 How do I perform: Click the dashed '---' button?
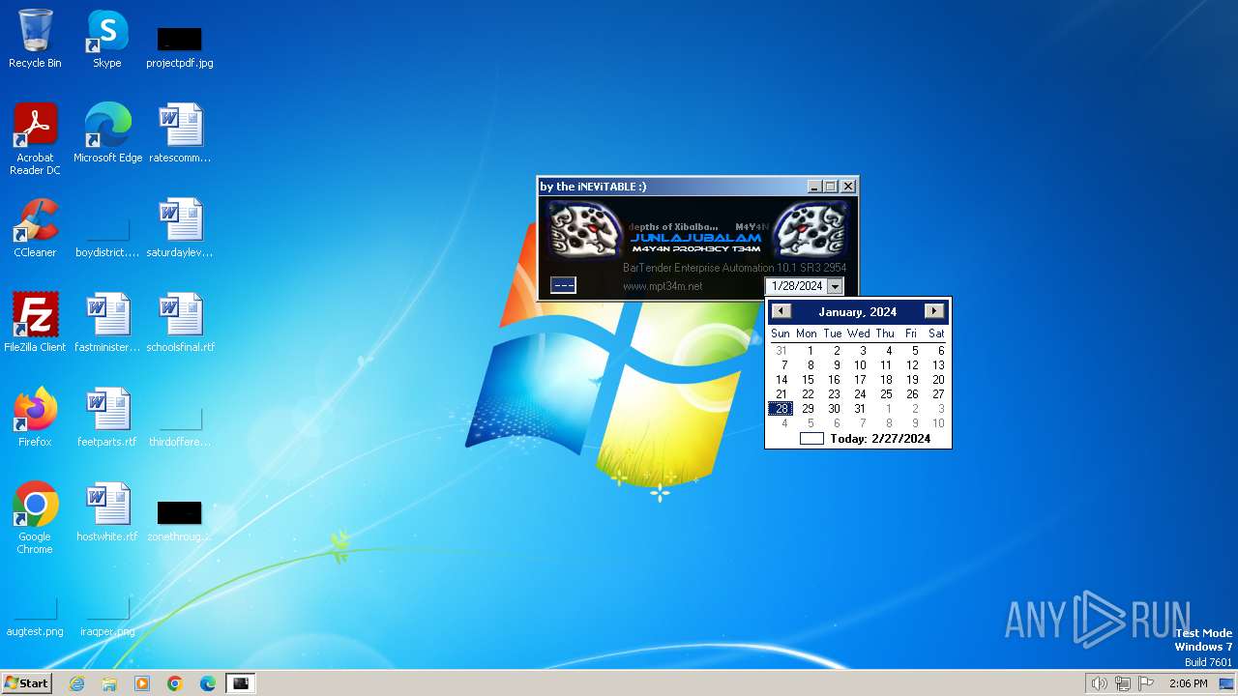click(x=563, y=284)
